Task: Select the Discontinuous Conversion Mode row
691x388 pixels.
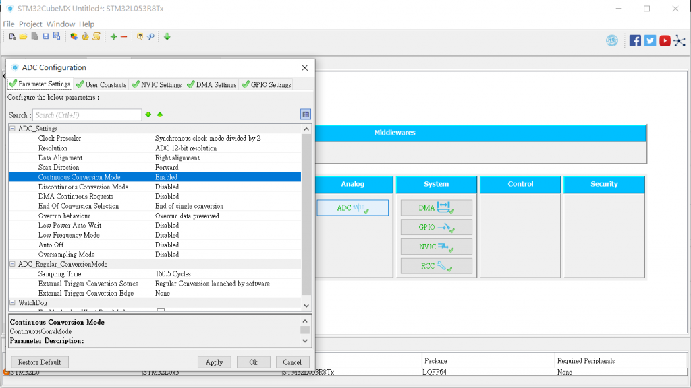Action: (155, 187)
